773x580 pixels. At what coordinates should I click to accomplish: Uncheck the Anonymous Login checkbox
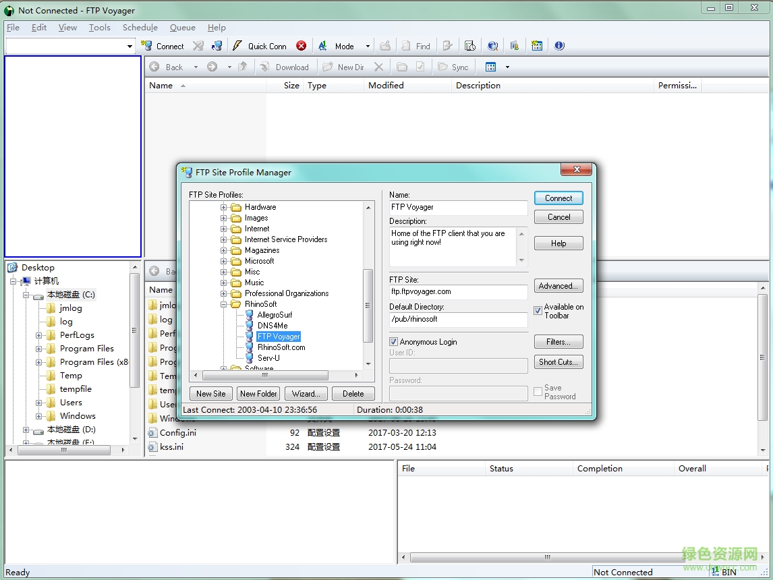(394, 342)
